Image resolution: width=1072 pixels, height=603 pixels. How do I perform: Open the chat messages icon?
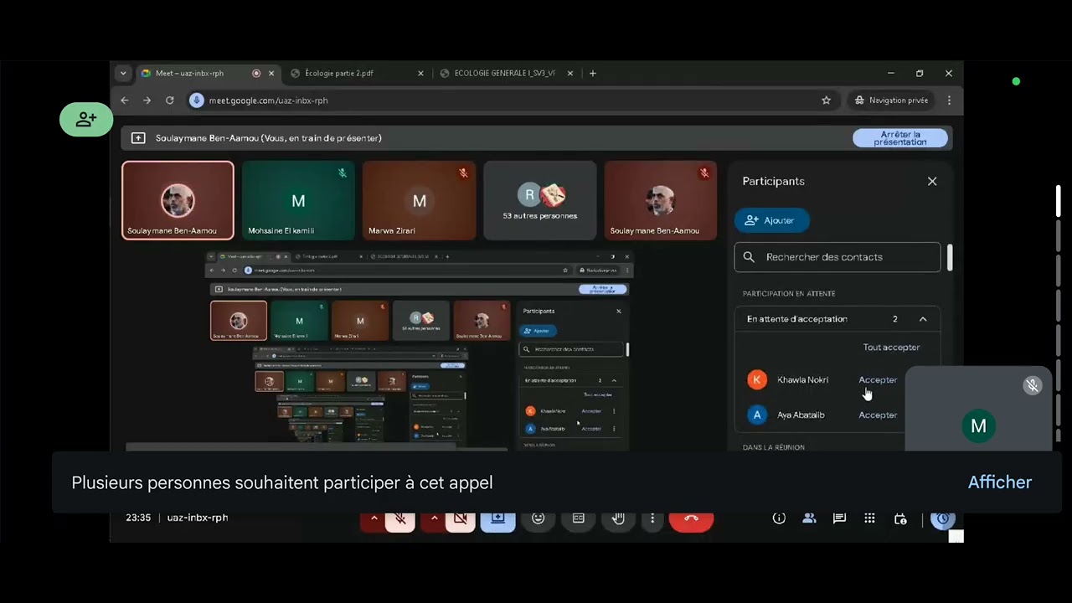pos(839,518)
